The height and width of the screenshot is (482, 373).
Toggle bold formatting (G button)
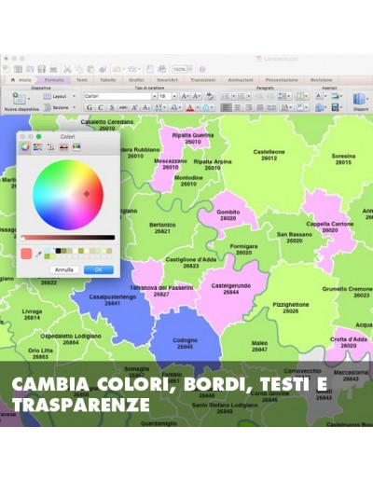(x=90, y=107)
